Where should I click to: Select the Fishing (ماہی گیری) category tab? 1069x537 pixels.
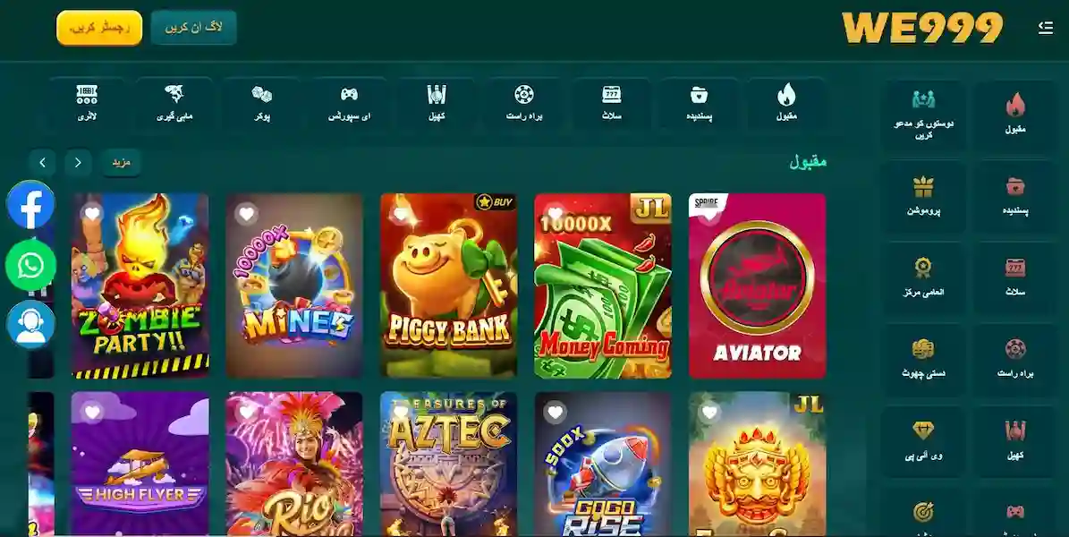click(174, 105)
